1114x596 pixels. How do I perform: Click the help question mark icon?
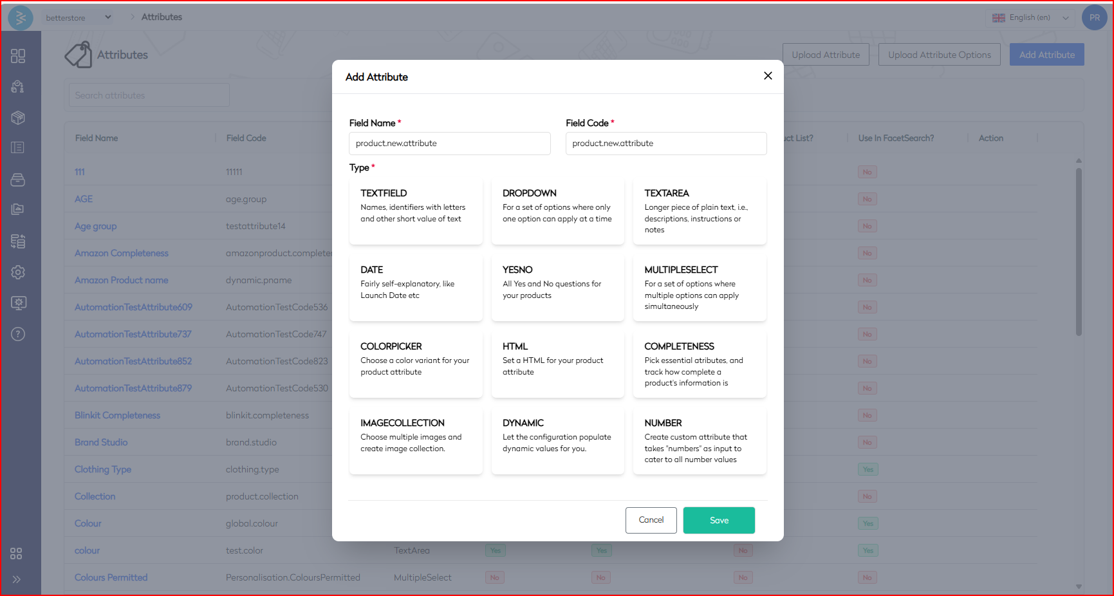point(18,334)
